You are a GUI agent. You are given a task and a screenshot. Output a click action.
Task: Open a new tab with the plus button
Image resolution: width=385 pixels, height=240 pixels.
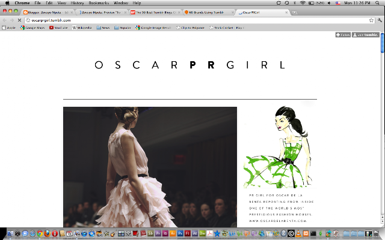click(x=294, y=13)
